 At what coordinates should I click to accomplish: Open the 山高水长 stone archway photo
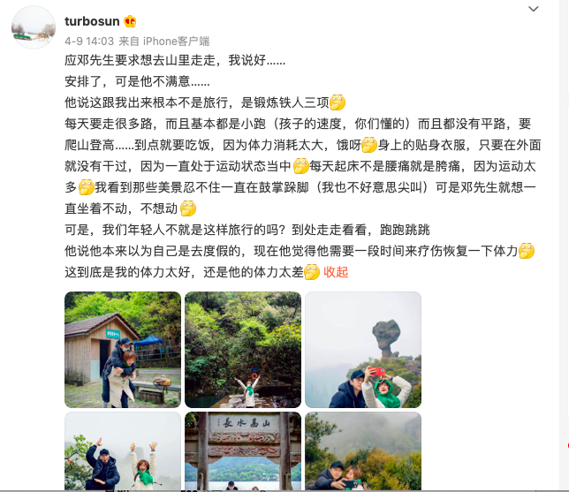[x=243, y=451]
